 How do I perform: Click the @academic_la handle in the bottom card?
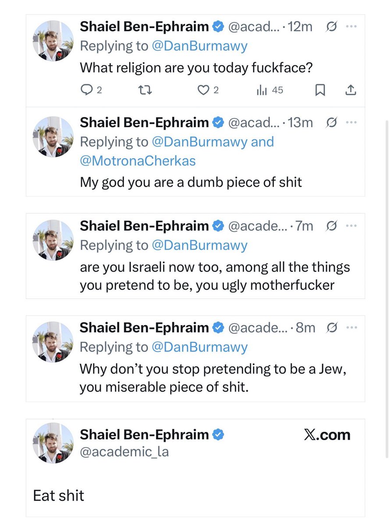pyautogui.click(x=124, y=451)
